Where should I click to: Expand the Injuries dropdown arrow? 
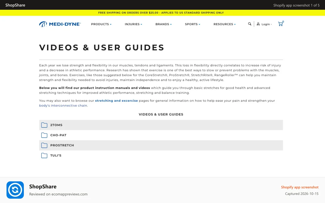coord(141,24)
